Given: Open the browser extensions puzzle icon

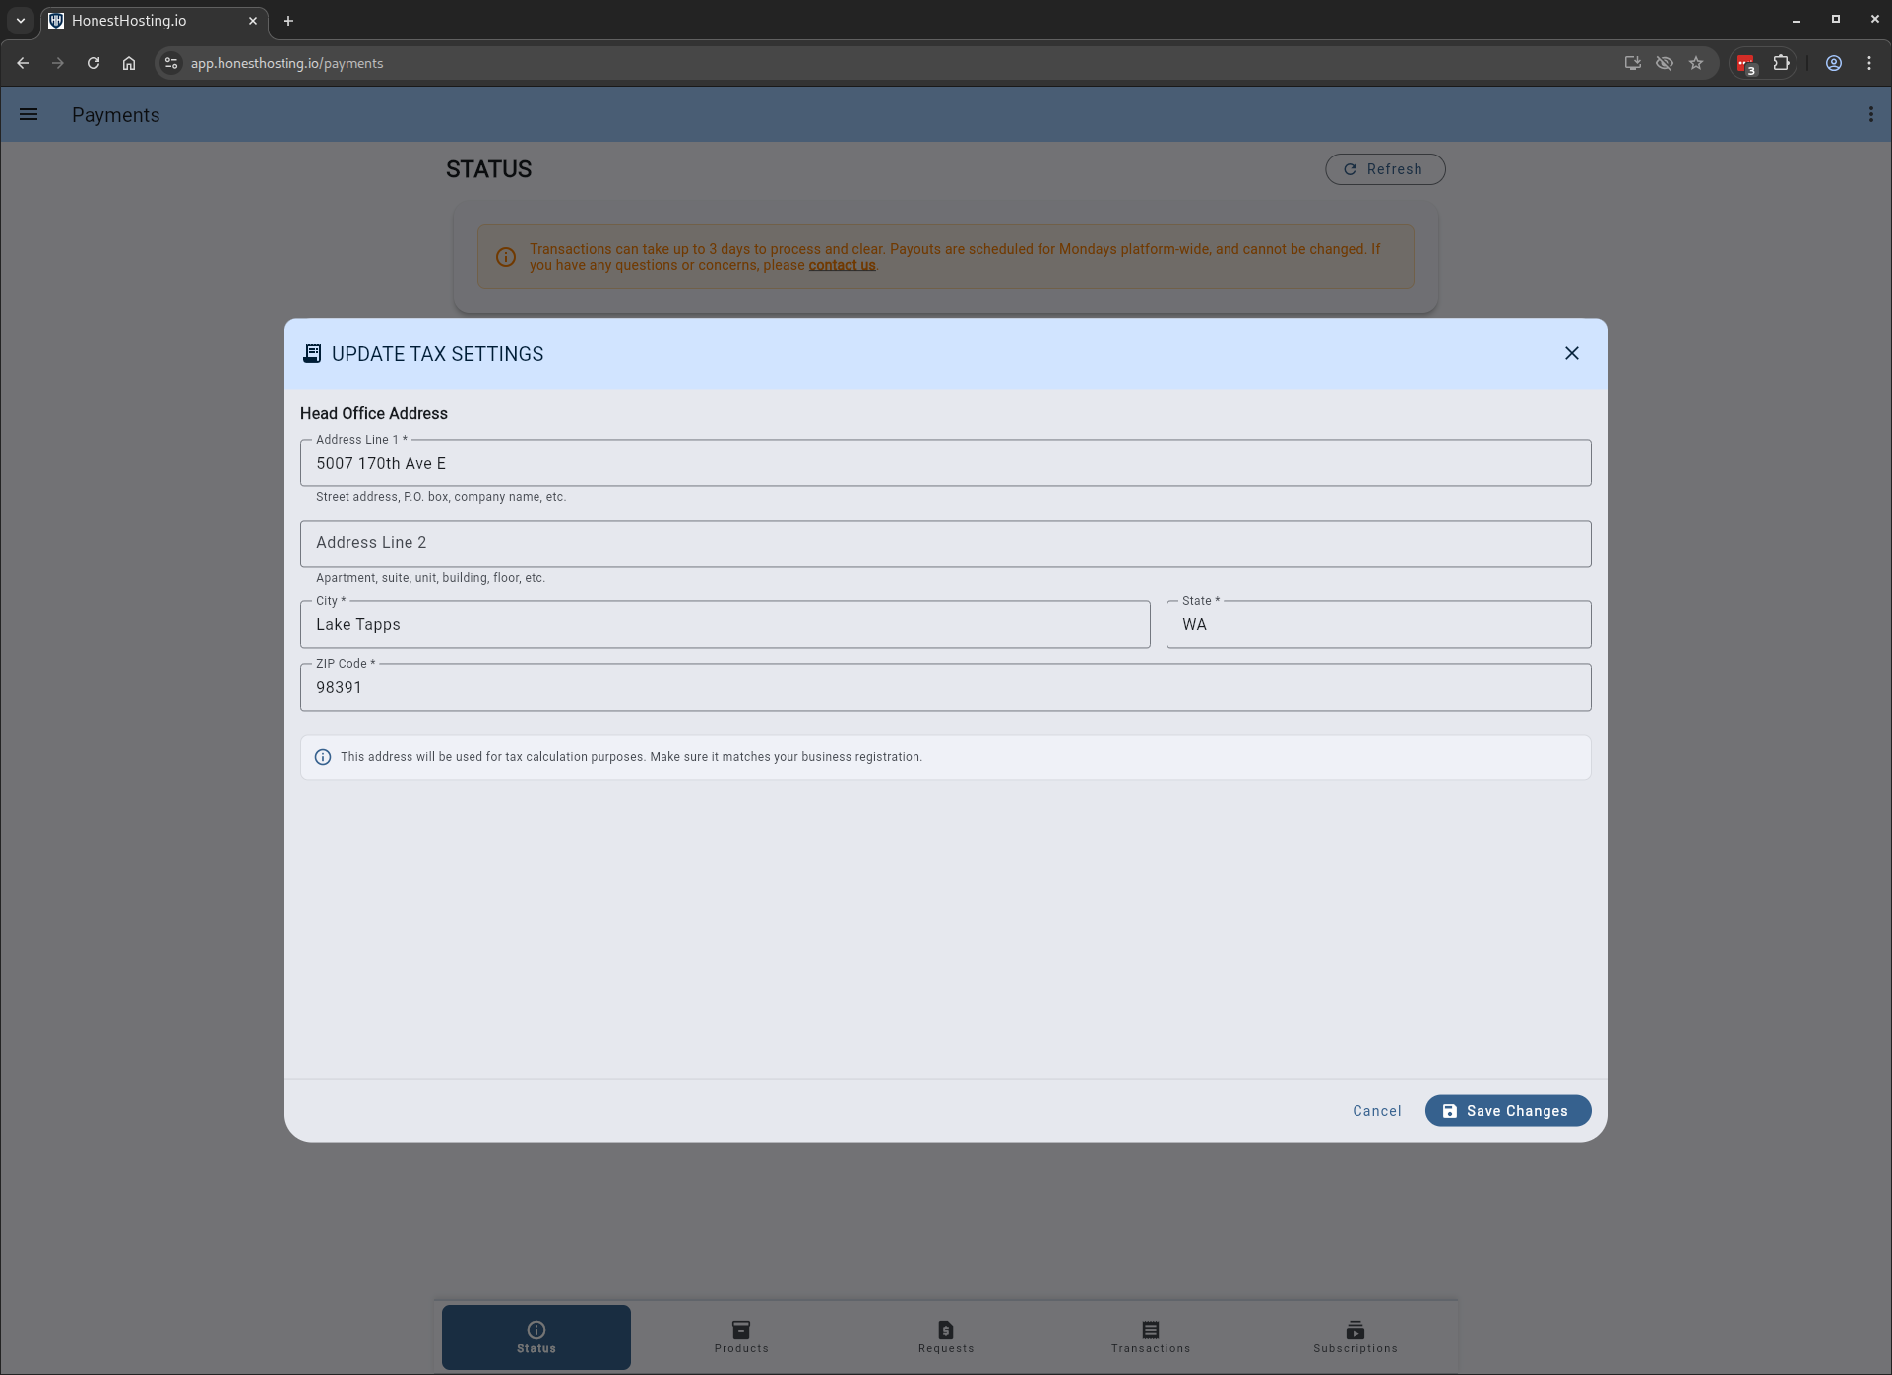Looking at the screenshot, I should 1781,63.
